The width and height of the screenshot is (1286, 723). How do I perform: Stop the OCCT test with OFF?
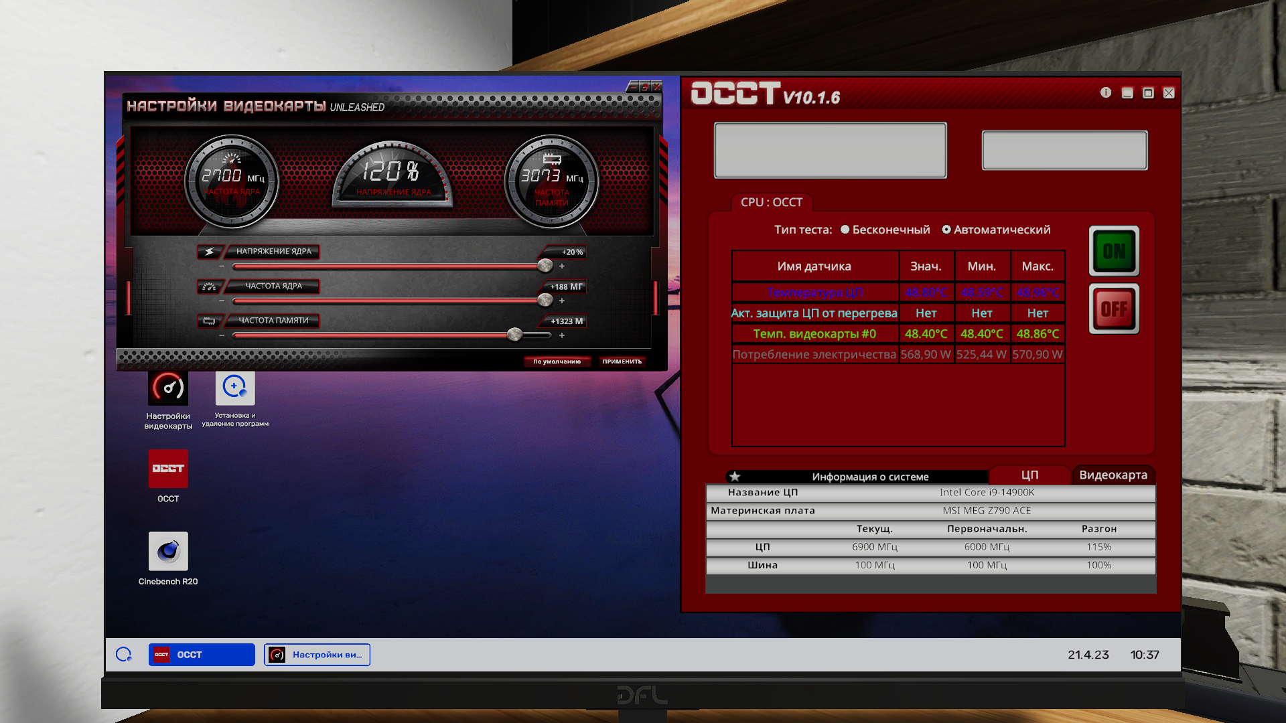pyautogui.click(x=1114, y=309)
